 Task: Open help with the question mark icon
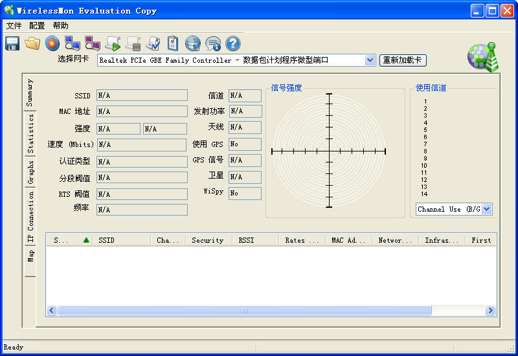tap(232, 43)
